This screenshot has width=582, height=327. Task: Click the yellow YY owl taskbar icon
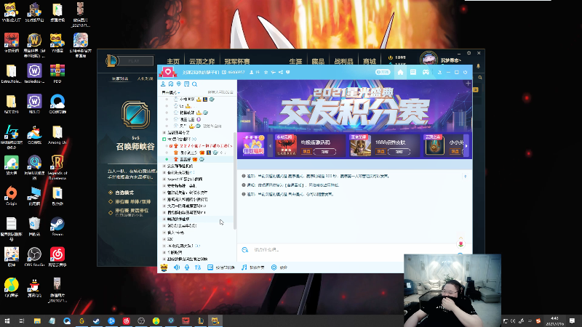(x=215, y=320)
